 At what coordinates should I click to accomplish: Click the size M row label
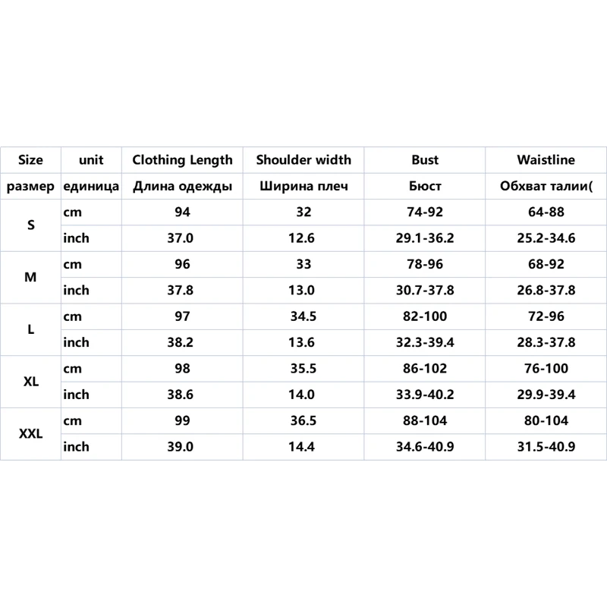tap(30, 278)
